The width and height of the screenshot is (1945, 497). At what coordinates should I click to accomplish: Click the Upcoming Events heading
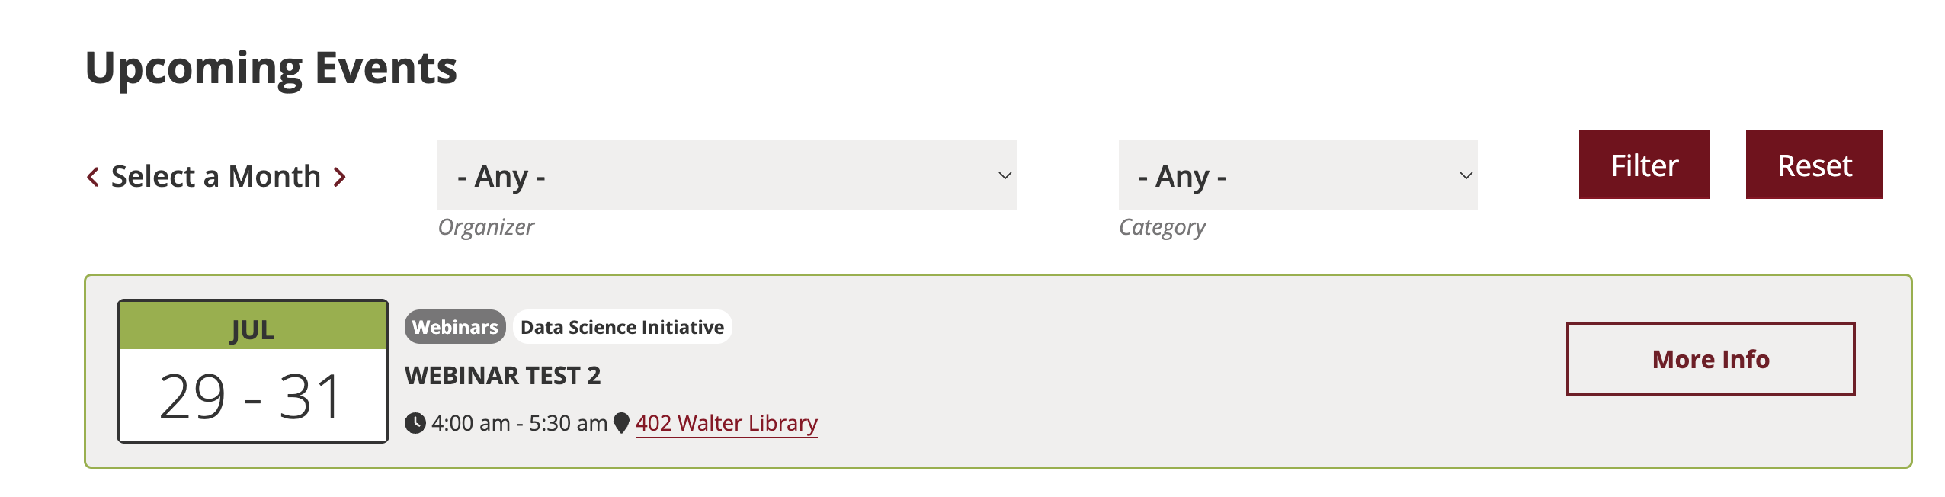(x=271, y=68)
